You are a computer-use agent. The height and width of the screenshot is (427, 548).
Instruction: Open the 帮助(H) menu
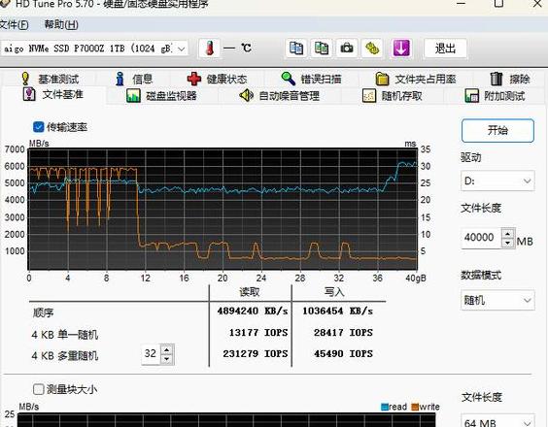(x=61, y=25)
